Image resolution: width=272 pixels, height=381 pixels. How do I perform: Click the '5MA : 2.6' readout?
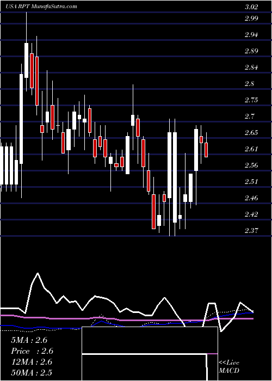tap(29, 340)
